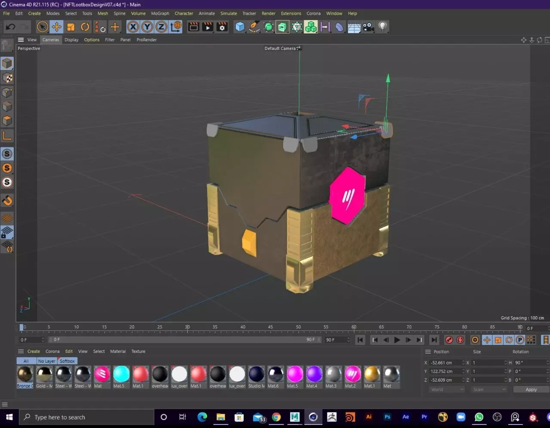Viewport: 550px width, 428px height.
Task: Switch to the Softbox layer tab
Action: point(67,361)
